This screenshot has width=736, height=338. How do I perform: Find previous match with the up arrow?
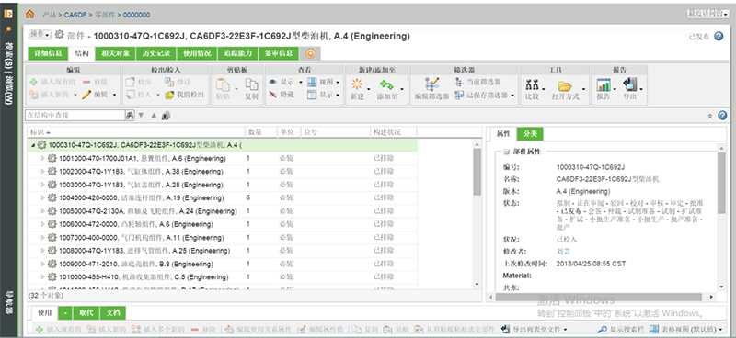coord(154,116)
